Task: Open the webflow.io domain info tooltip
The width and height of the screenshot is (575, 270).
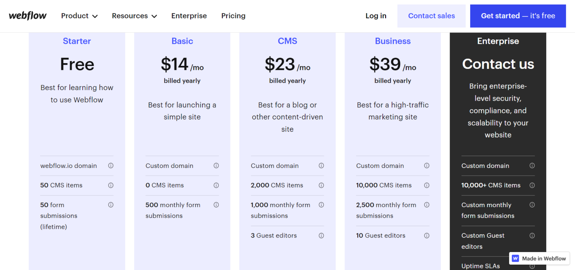Action: tap(111, 165)
